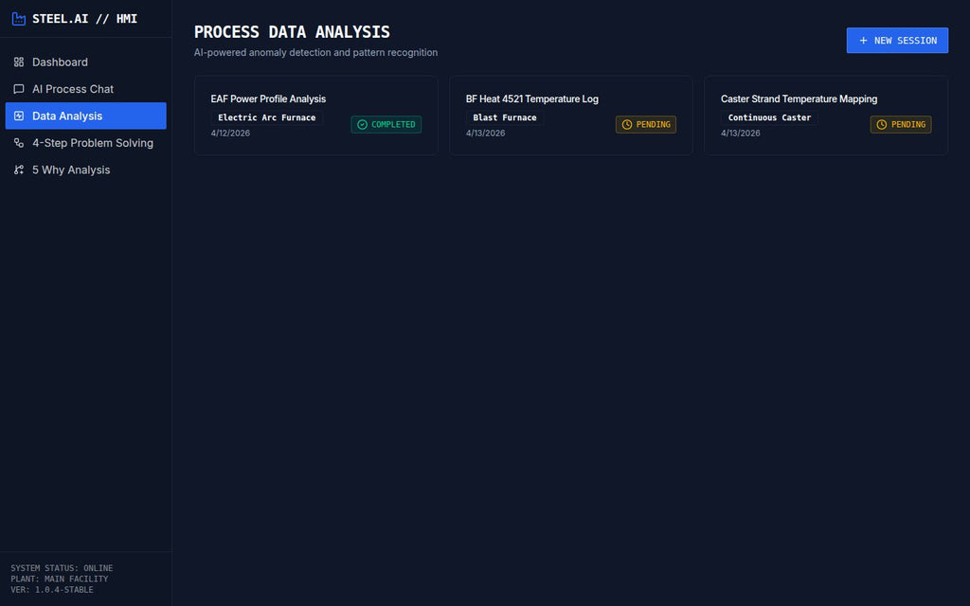Select the 4-Step Problem Solving workflow icon
970x606 pixels.
[19, 142]
